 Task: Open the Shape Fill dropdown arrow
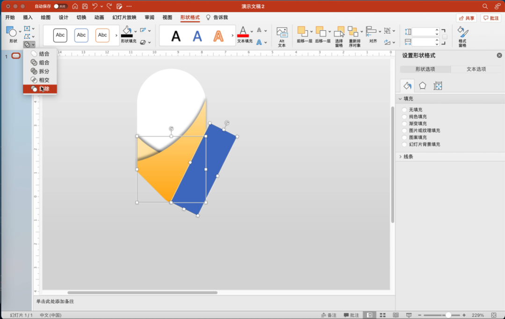pyautogui.click(x=136, y=31)
